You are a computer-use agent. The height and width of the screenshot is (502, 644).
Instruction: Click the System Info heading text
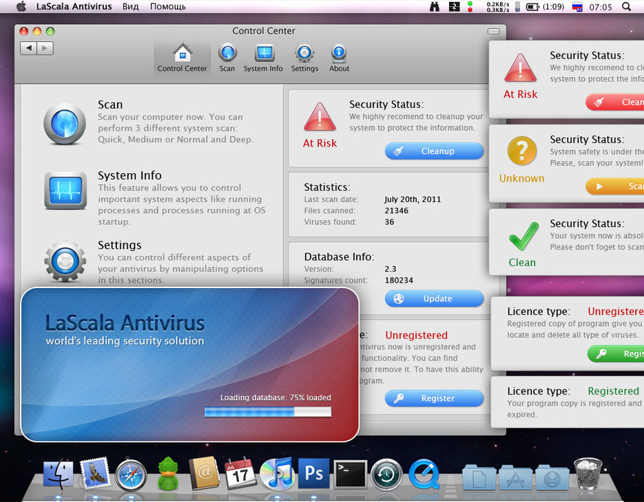129,175
